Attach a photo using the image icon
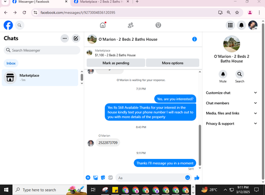Image resolution: width=265 pixels, height=195 pixels. pyautogui.click(x=95, y=178)
